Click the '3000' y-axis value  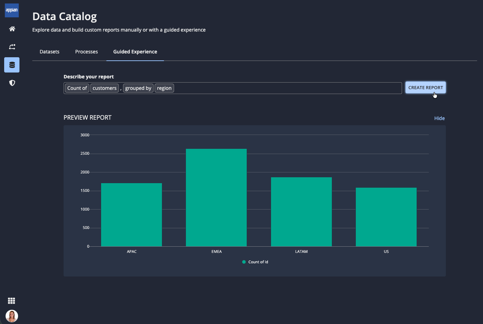point(85,135)
